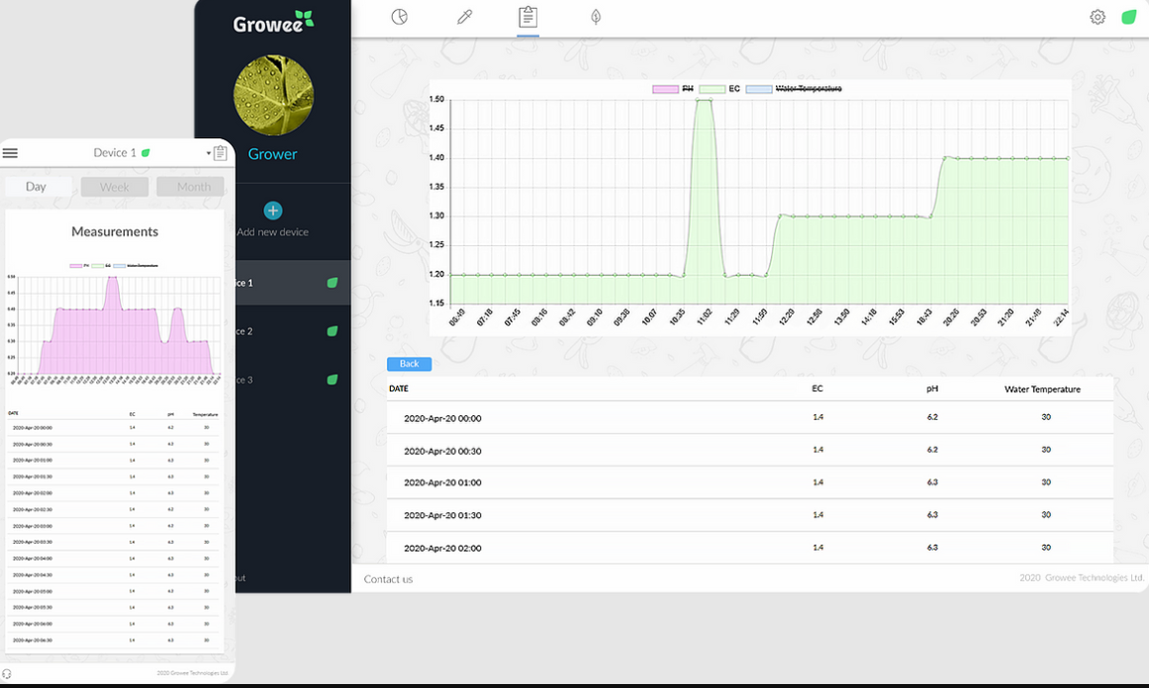Viewport: 1149px width, 688px height.
Task: Open the clipboard measurements log icon
Action: [x=527, y=17]
